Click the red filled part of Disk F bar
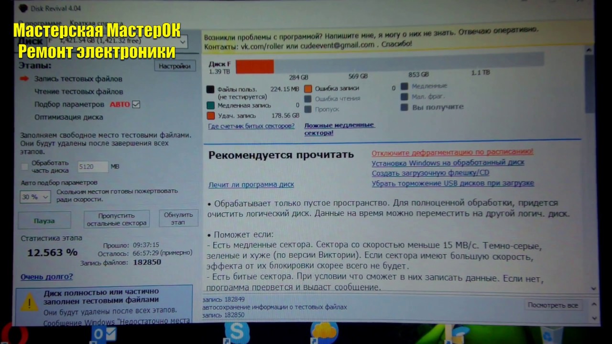The width and height of the screenshot is (612, 344). pyautogui.click(x=255, y=67)
